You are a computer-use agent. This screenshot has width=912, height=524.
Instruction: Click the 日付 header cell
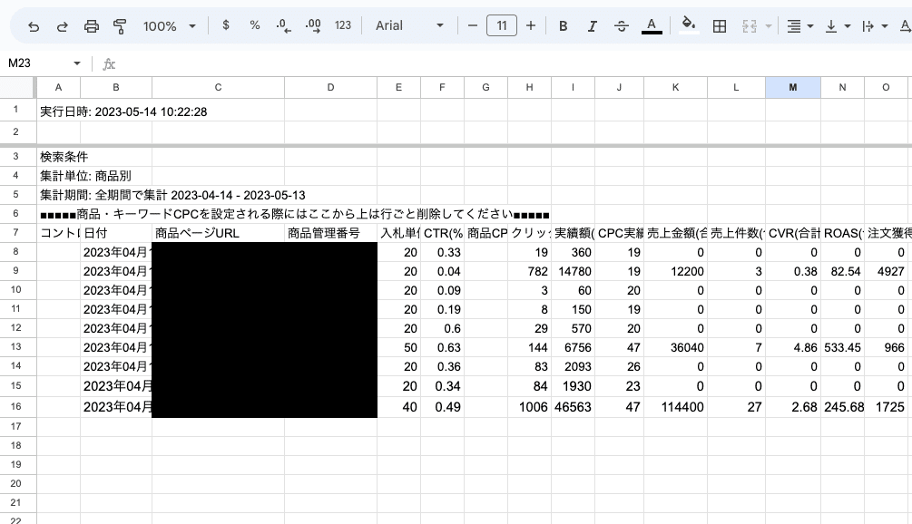[116, 233]
